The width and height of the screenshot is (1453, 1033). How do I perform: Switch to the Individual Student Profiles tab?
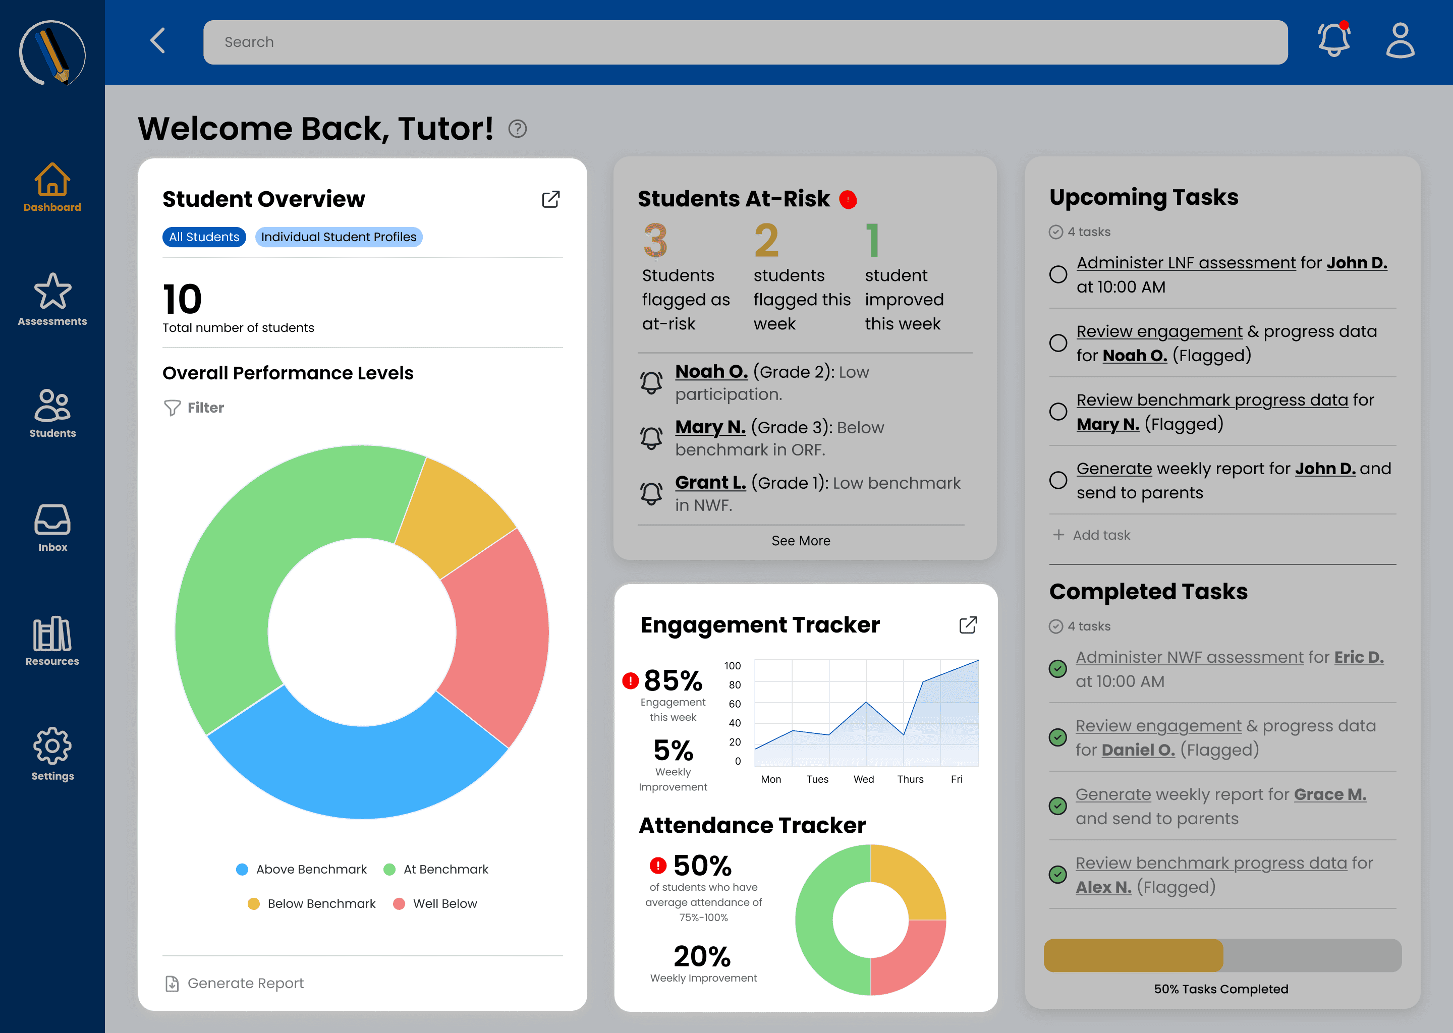pyautogui.click(x=339, y=237)
